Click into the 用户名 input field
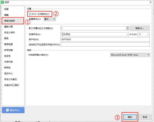The height and width of the screenshot is (122, 154). pyautogui.click(x=105, y=39)
